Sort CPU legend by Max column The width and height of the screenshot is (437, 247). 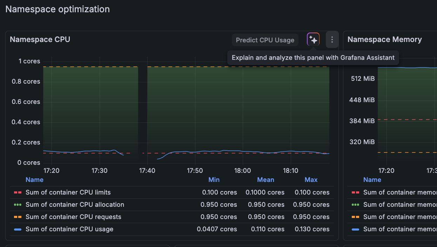pos(311,180)
